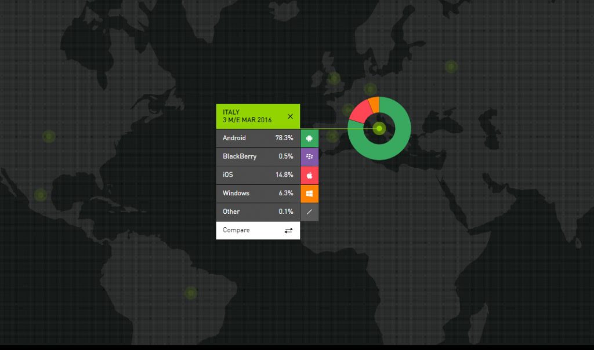Image resolution: width=594 pixels, height=350 pixels.
Task: Click the purple BlackBerry icon
Action: point(310,156)
